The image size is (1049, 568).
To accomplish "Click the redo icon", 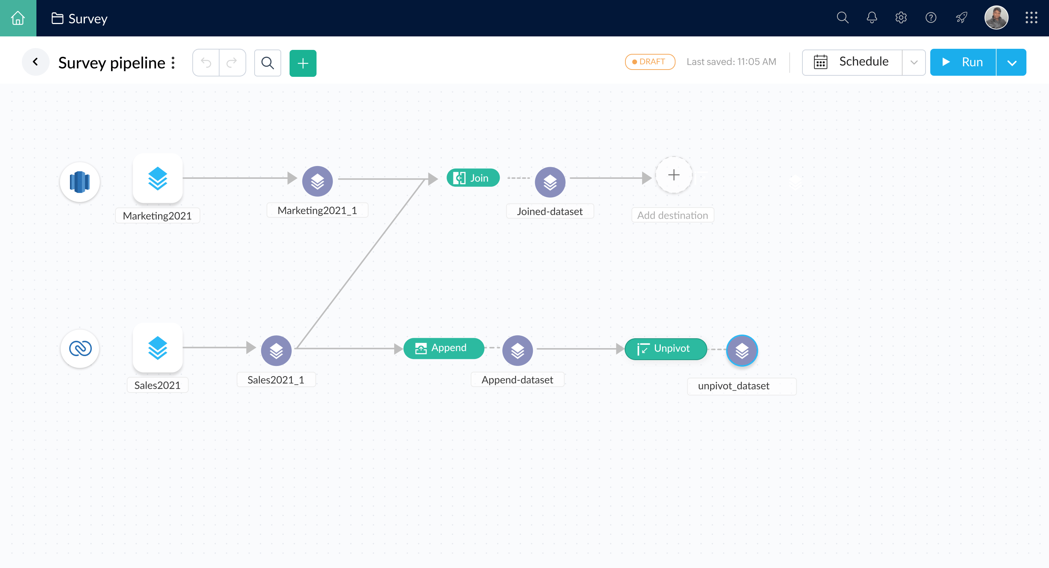I will pos(232,62).
